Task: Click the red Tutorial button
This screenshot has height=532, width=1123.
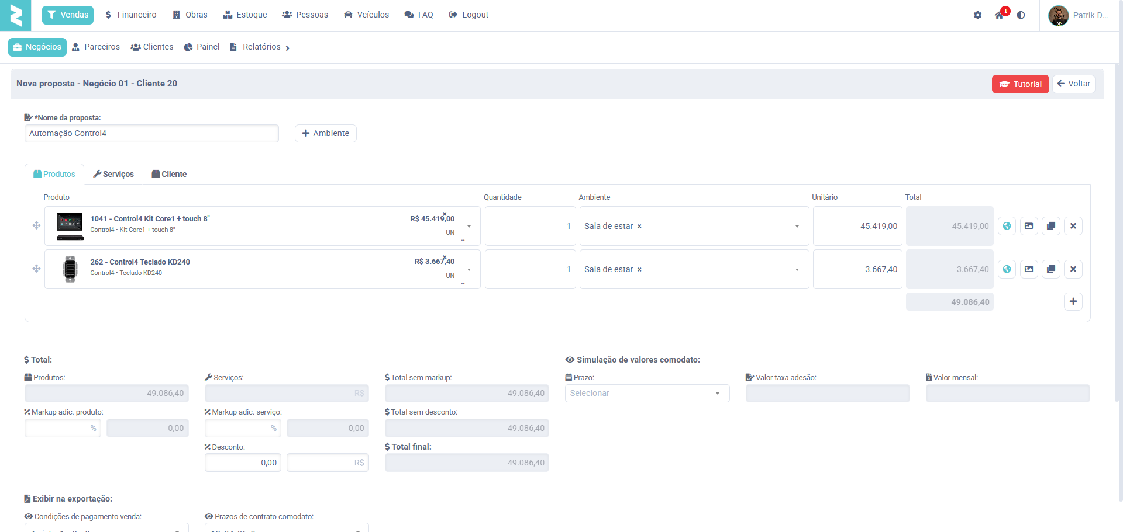Action: click(x=1020, y=84)
